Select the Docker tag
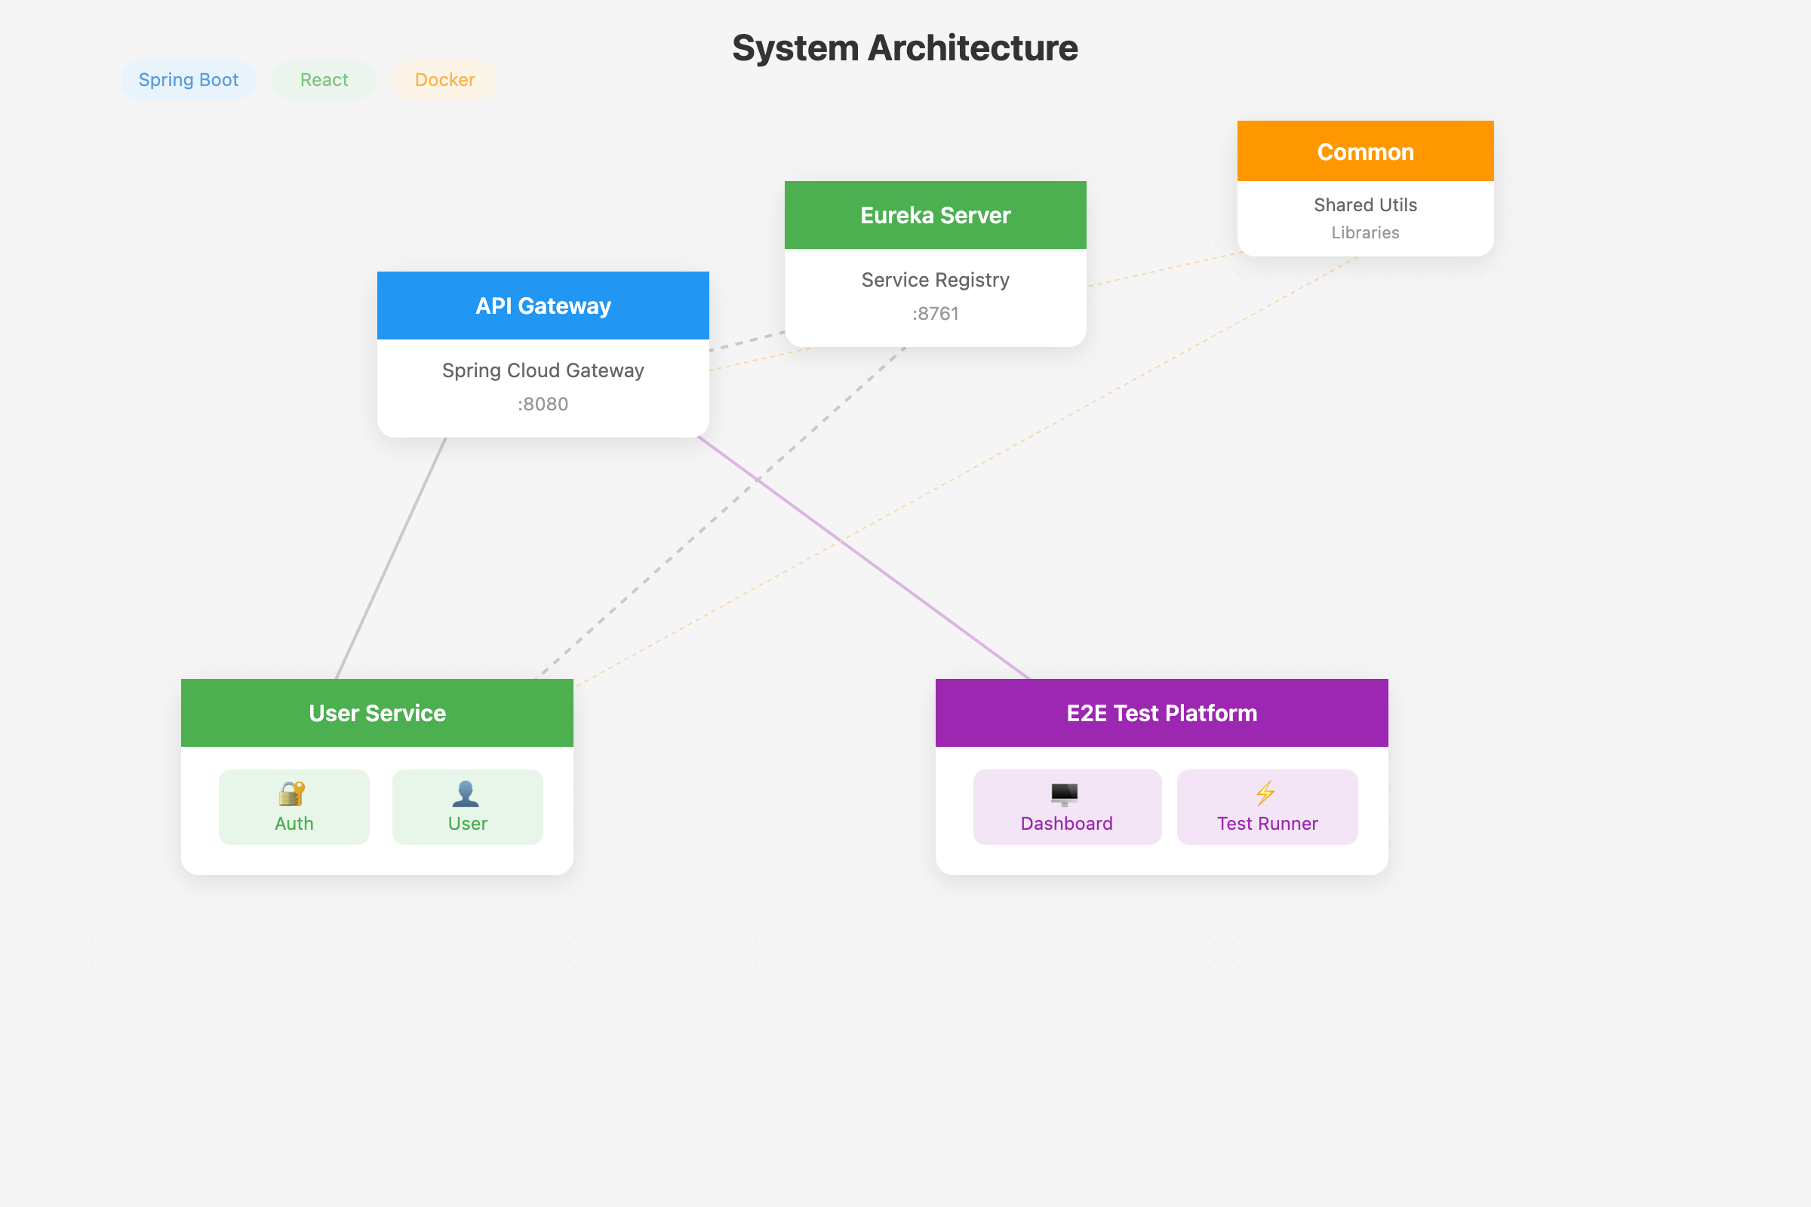Screen dimensions: 1811x1207 pos(444,80)
